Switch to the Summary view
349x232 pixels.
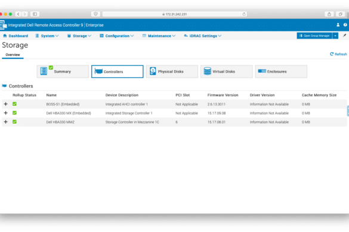click(63, 71)
